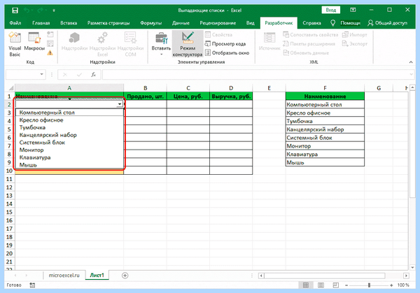Click Просмотр кода button
The width and height of the screenshot is (420, 293).
tap(225, 44)
